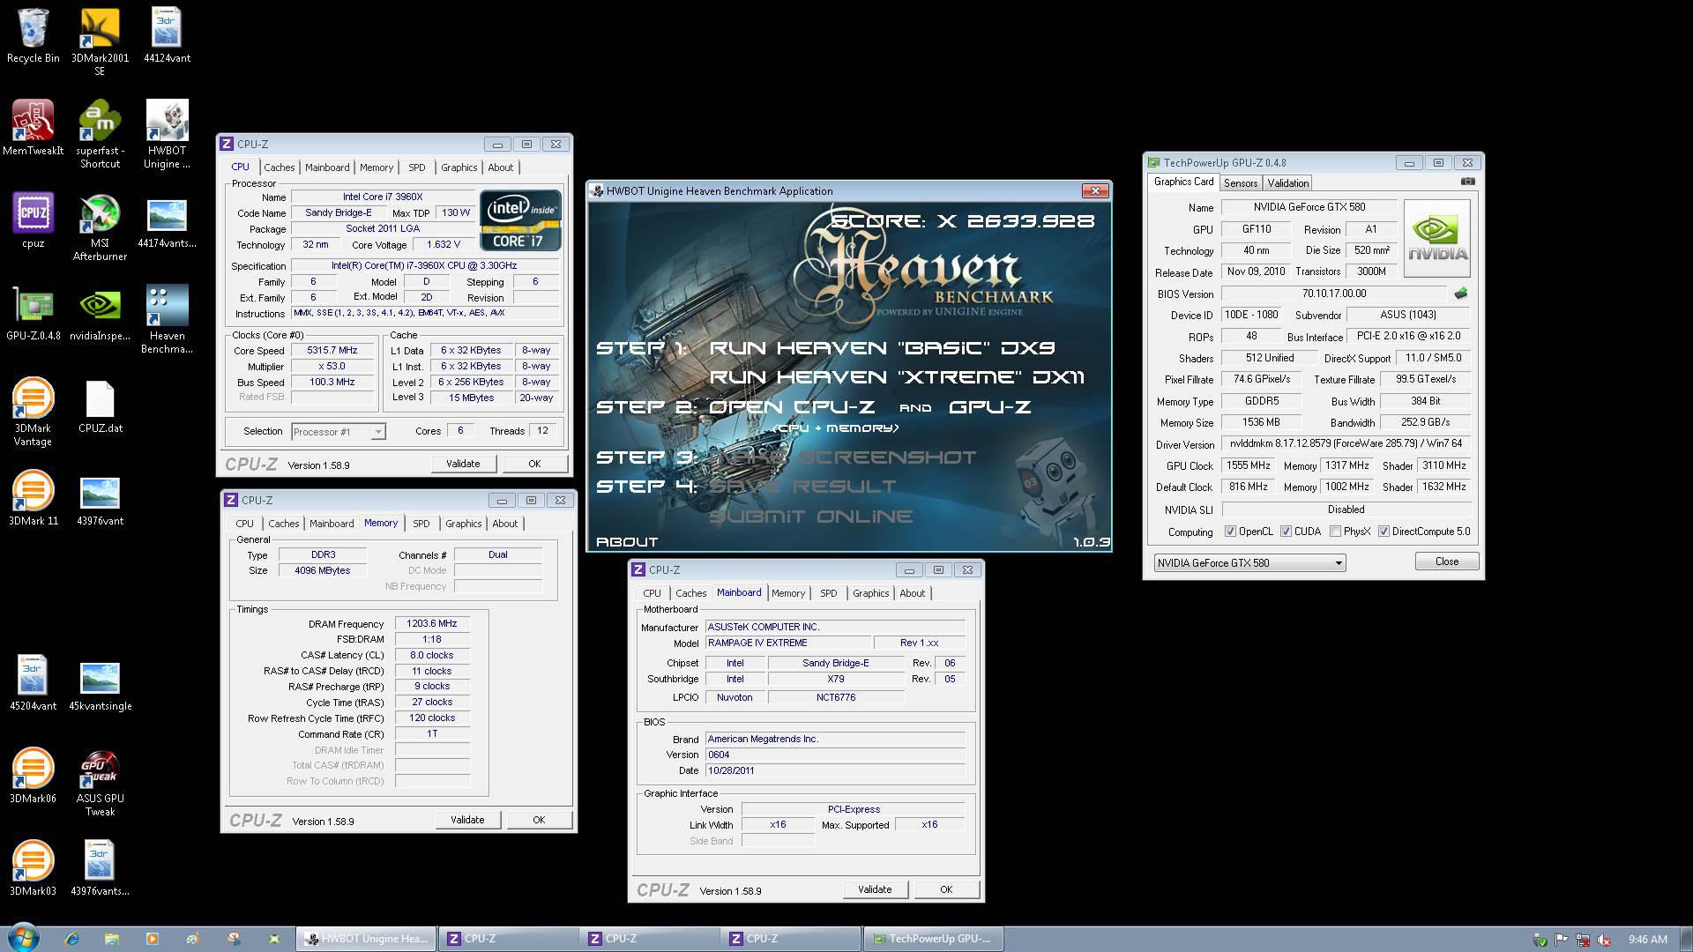Click ABOUT in HWBOT Heaven window
The image size is (1693, 952).
[x=626, y=542]
